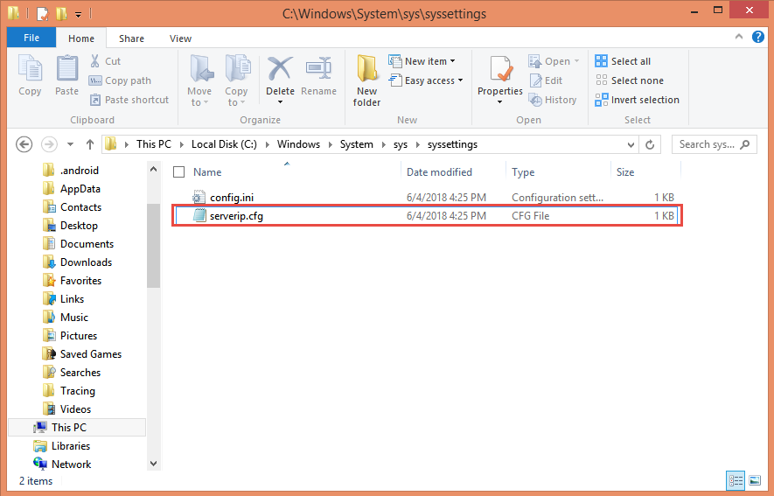Open the New item dropdown
This screenshot has height=496, width=774.
click(422, 61)
